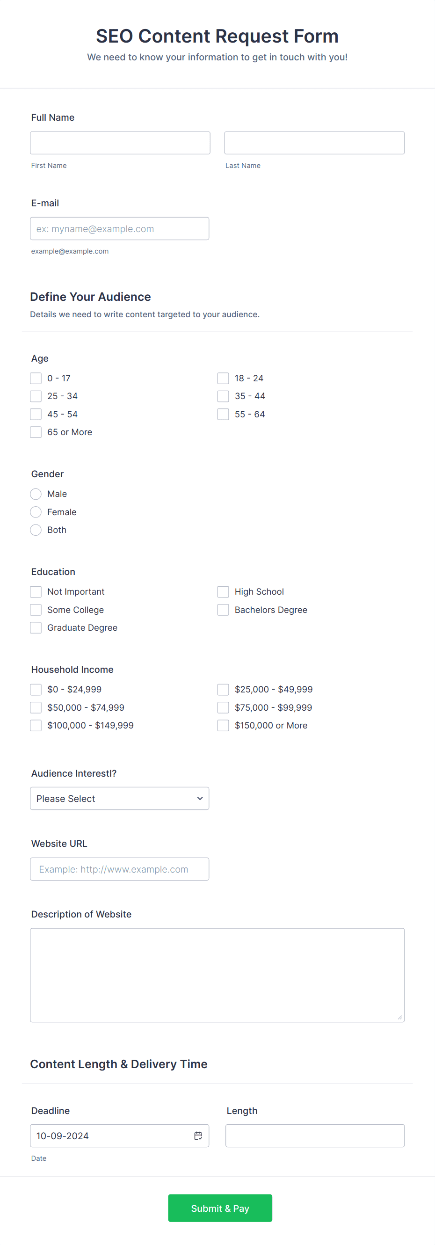Select the 'Female' gender option
The image size is (435, 1245).
35,512
